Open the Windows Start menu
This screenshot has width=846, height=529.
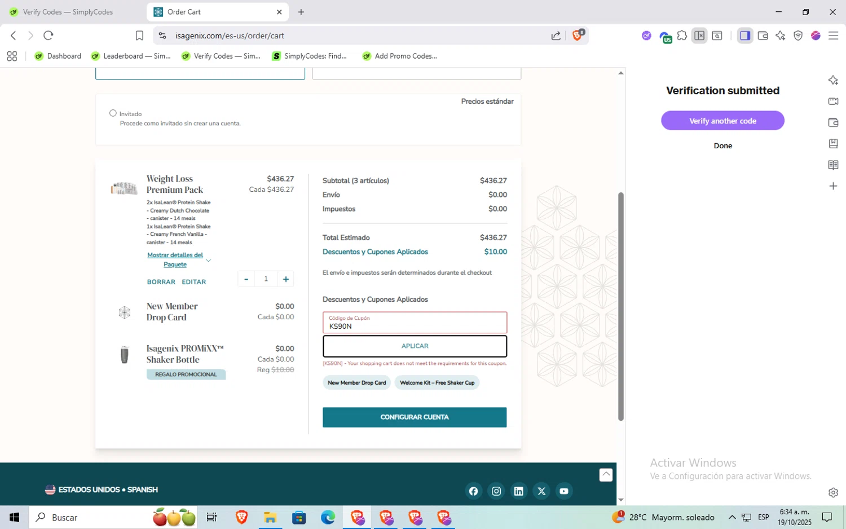point(14,517)
